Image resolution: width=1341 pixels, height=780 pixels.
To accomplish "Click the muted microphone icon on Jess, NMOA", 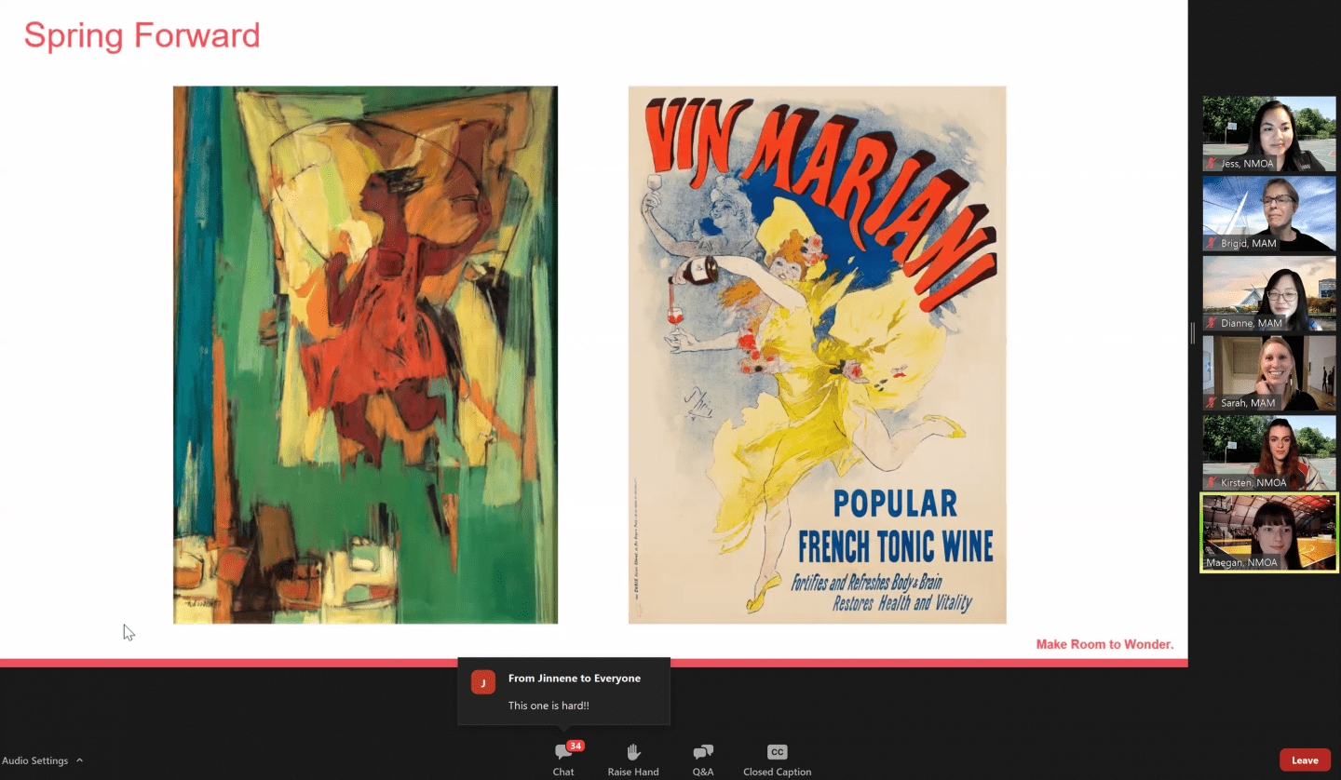I will 1212,164.
